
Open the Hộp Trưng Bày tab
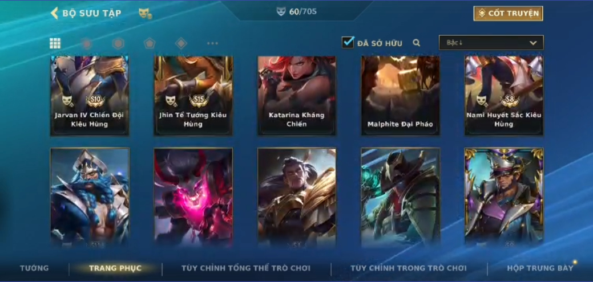[540, 268]
